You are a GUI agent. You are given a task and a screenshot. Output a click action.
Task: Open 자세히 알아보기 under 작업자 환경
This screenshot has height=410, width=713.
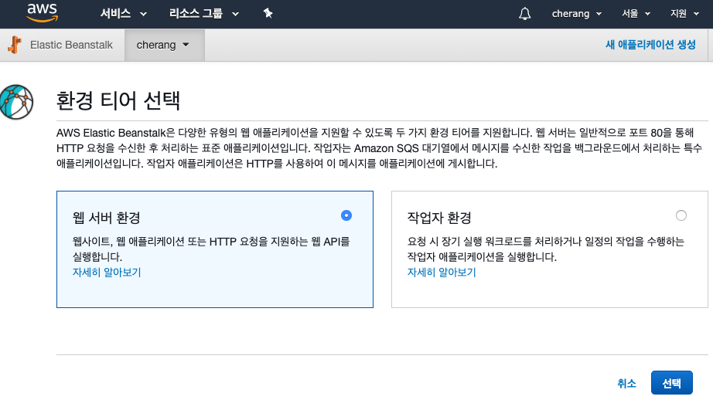click(x=442, y=273)
